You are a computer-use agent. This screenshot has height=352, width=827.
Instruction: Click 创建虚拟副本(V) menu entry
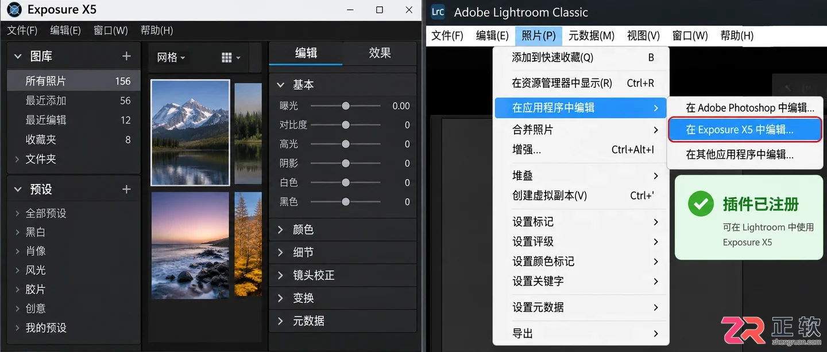[582, 195]
